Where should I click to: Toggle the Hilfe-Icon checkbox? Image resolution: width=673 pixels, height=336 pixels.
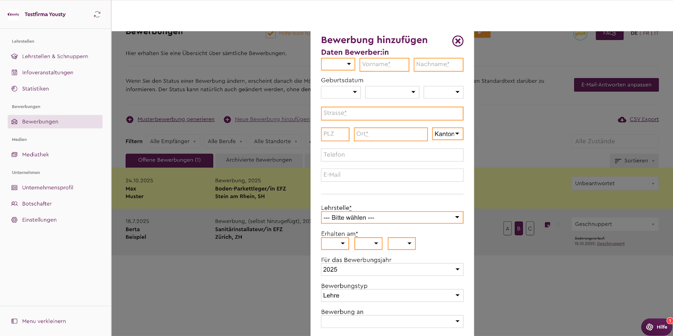coord(270,34)
